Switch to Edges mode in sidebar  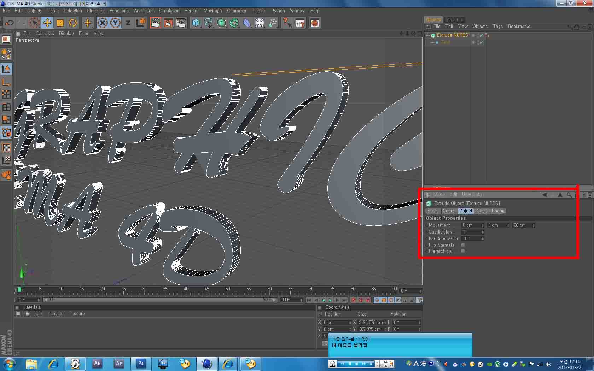[6, 107]
